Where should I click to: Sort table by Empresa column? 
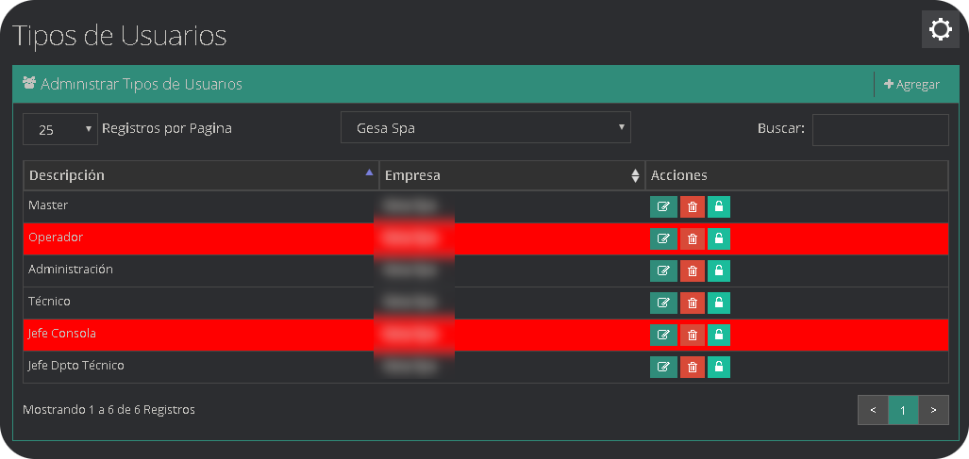[512, 175]
